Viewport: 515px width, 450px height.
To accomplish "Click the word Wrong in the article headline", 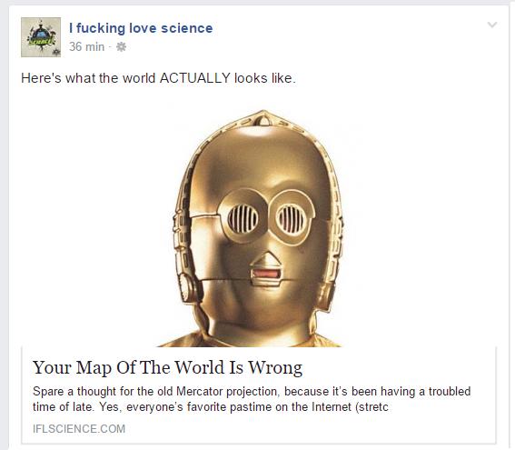I will tap(275, 367).
